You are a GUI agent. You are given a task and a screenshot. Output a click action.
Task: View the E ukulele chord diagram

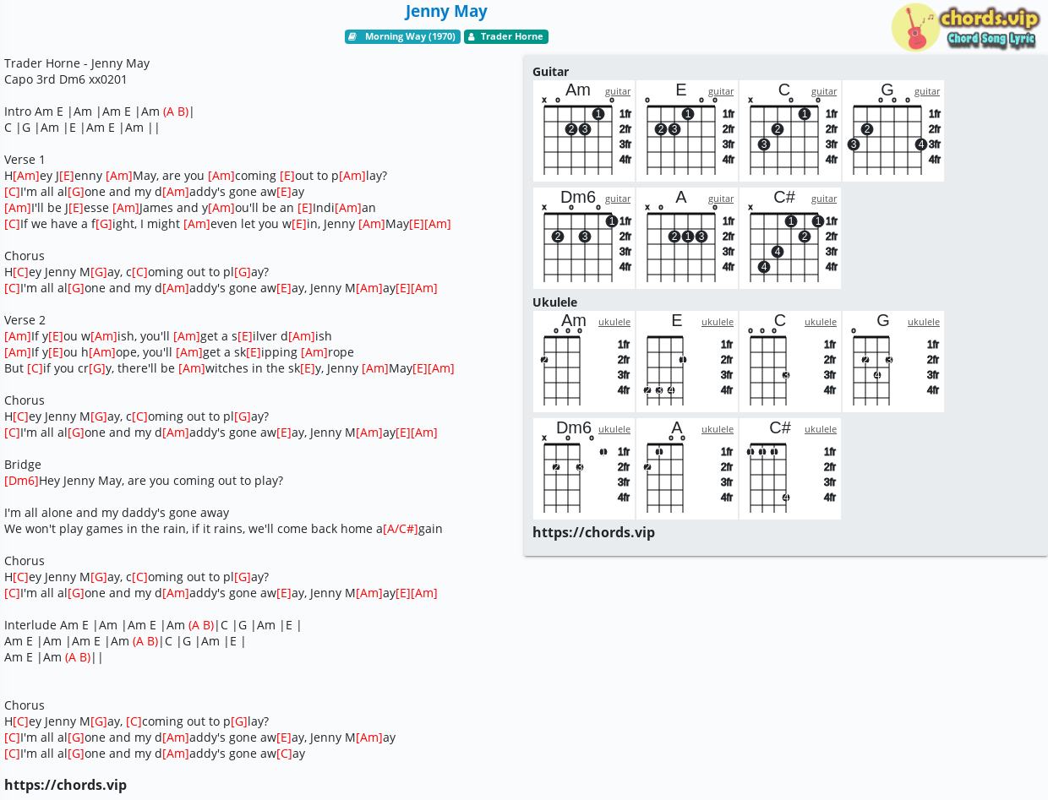(x=687, y=362)
